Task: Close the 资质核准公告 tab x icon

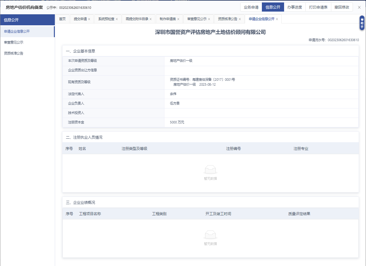Action: [x=240, y=19]
